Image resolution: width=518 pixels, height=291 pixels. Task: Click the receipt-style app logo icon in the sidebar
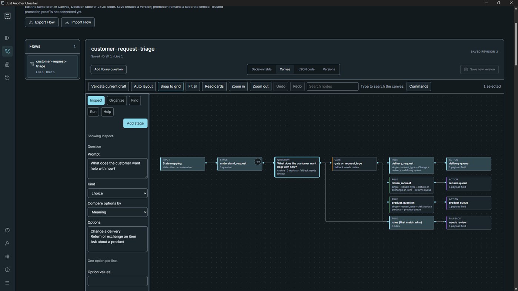coord(7,16)
